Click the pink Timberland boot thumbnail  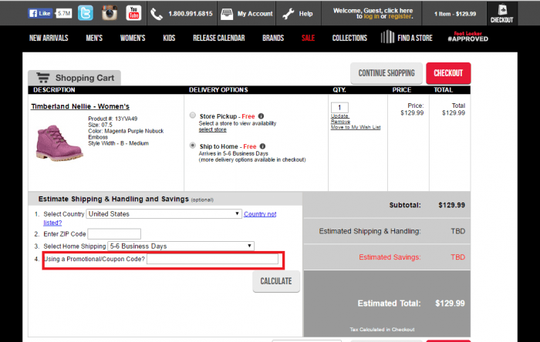coord(59,142)
